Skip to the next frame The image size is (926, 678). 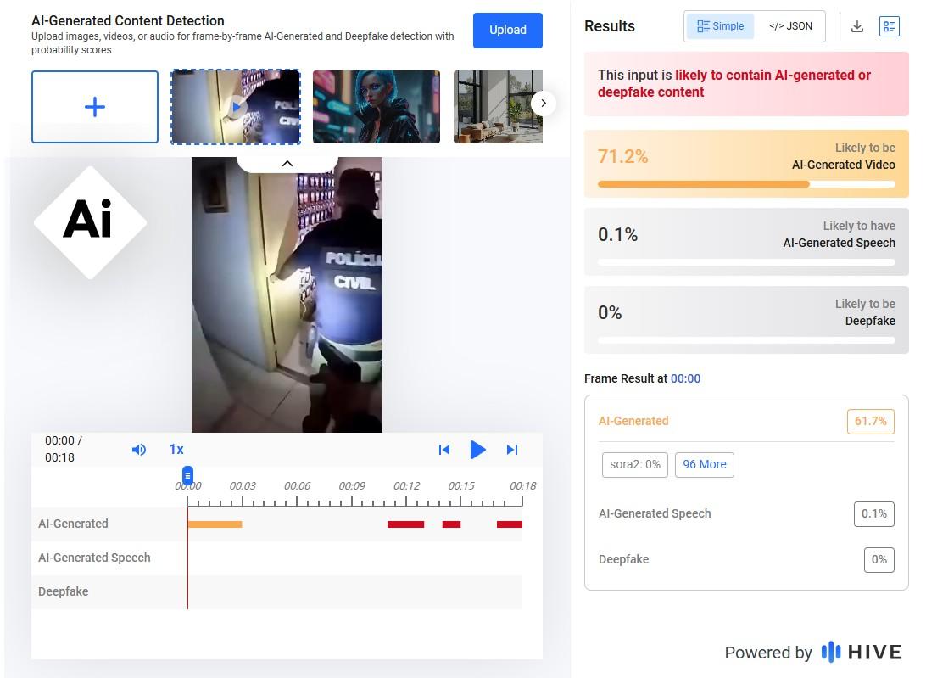[512, 450]
